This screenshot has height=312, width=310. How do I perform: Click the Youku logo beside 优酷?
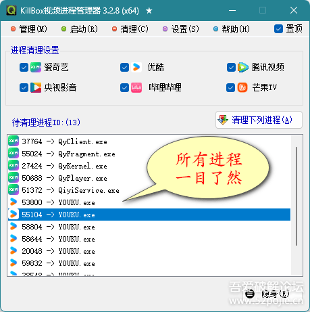136,67
